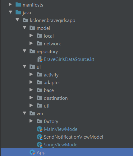Collapse the kr.loner.bravegirlsapp package arrow
The image size is (133, 156).
tap(17, 20)
